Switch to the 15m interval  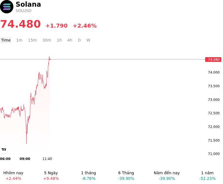pyautogui.click(x=32, y=40)
